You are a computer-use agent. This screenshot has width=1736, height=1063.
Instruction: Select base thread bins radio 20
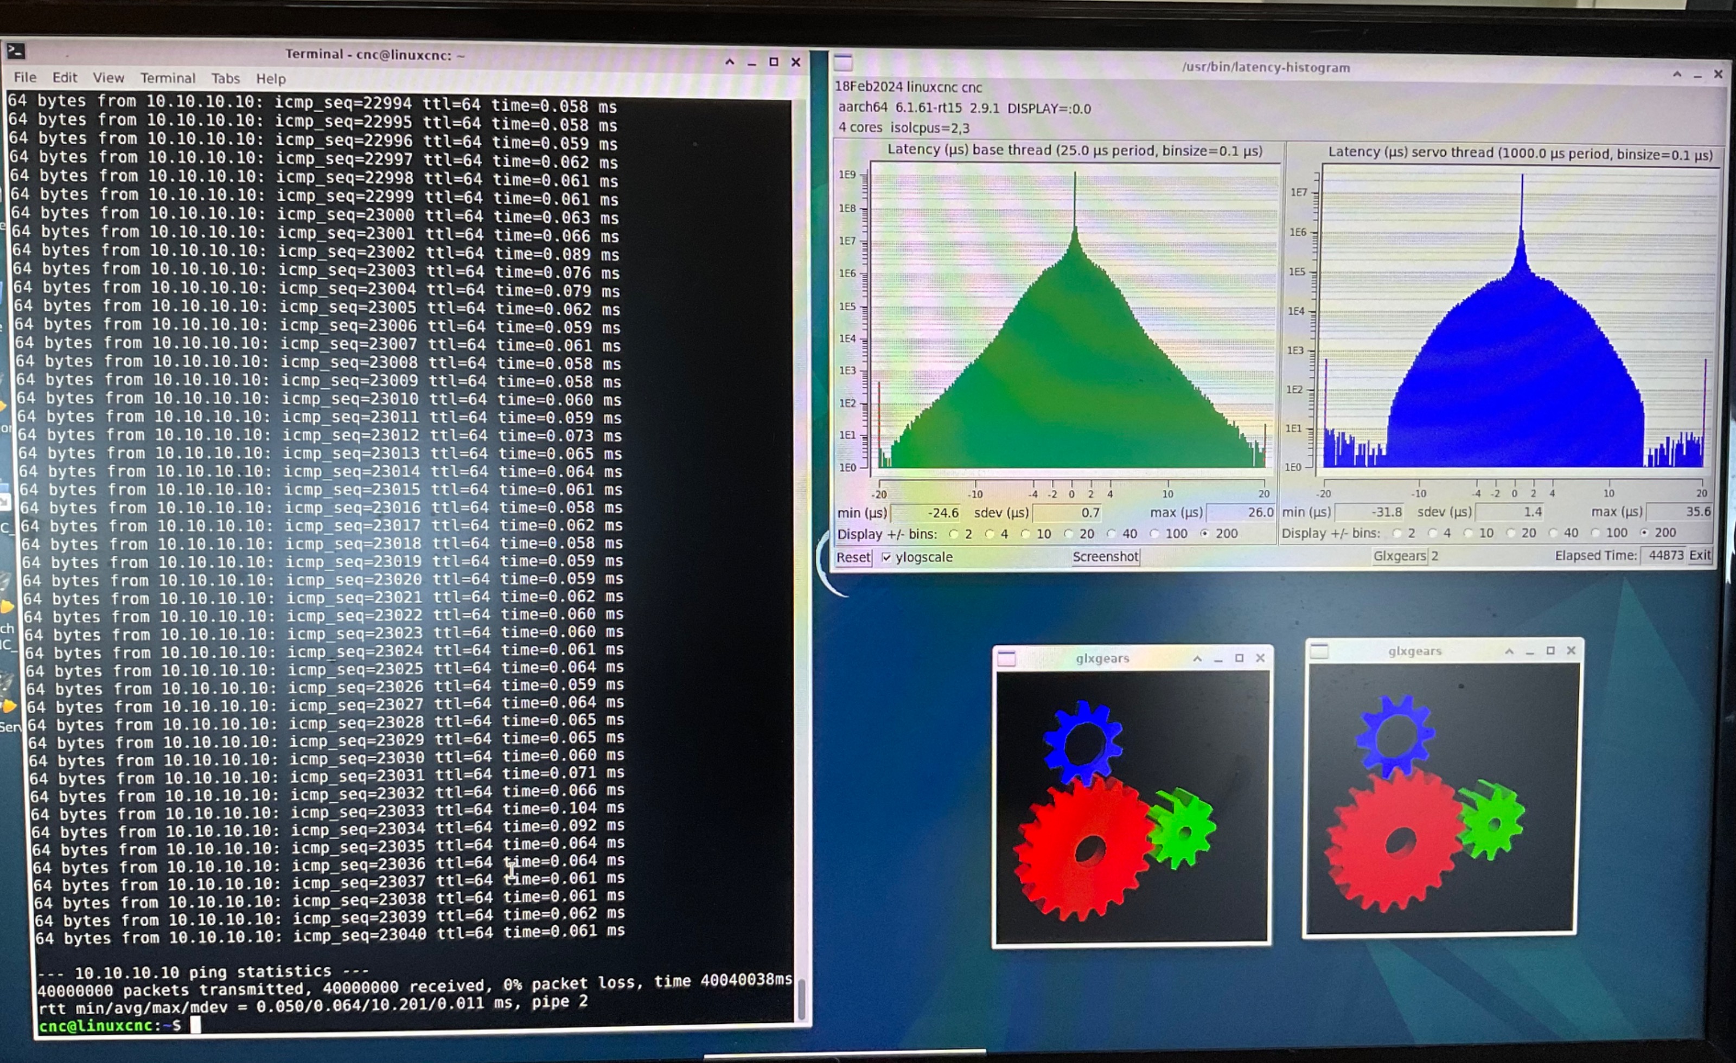1068,534
